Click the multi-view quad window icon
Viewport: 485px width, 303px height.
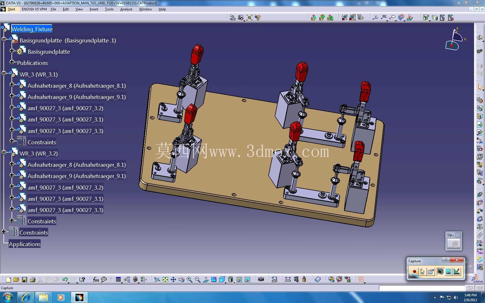[214, 279]
